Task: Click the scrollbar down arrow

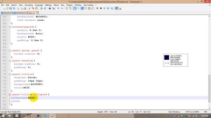Action: tap(209, 108)
